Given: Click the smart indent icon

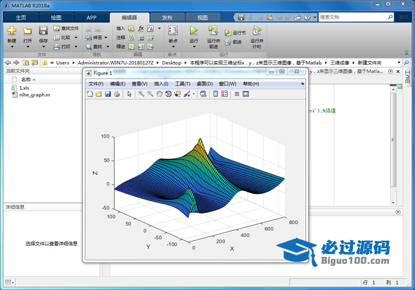Looking at the screenshot, I should pyautogui.click(x=132, y=47).
